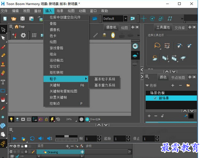Click the Show grid icon in camera toolbar
Screen dimensions: 202x158
click(x=34, y=35)
